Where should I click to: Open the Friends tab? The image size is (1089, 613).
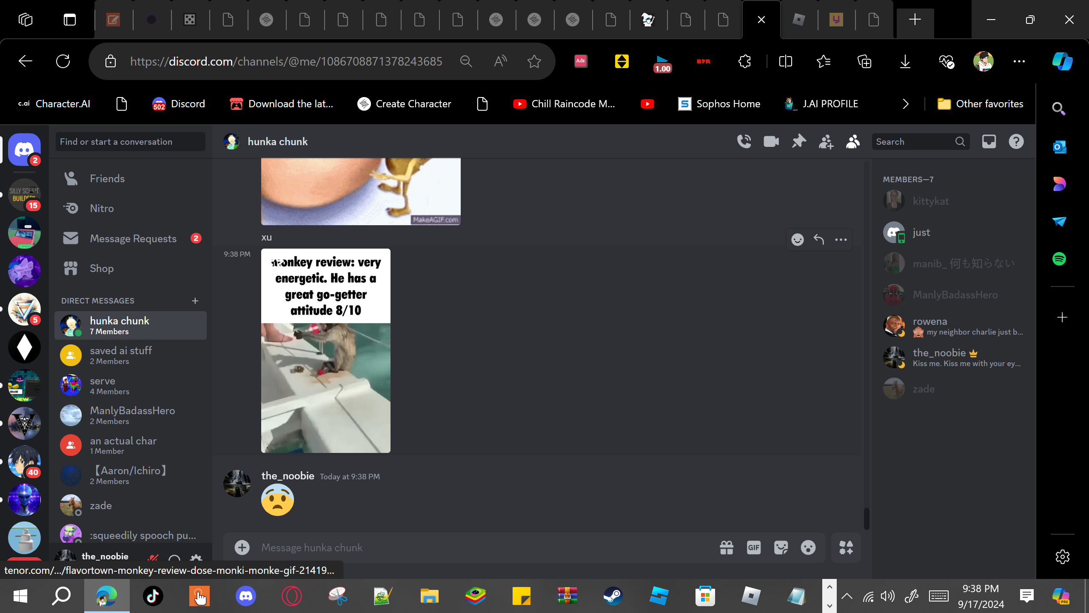pyautogui.click(x=107, y=179)
